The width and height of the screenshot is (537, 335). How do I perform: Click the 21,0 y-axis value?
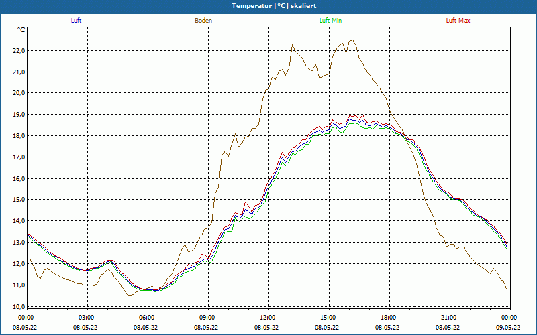[19, 72]
